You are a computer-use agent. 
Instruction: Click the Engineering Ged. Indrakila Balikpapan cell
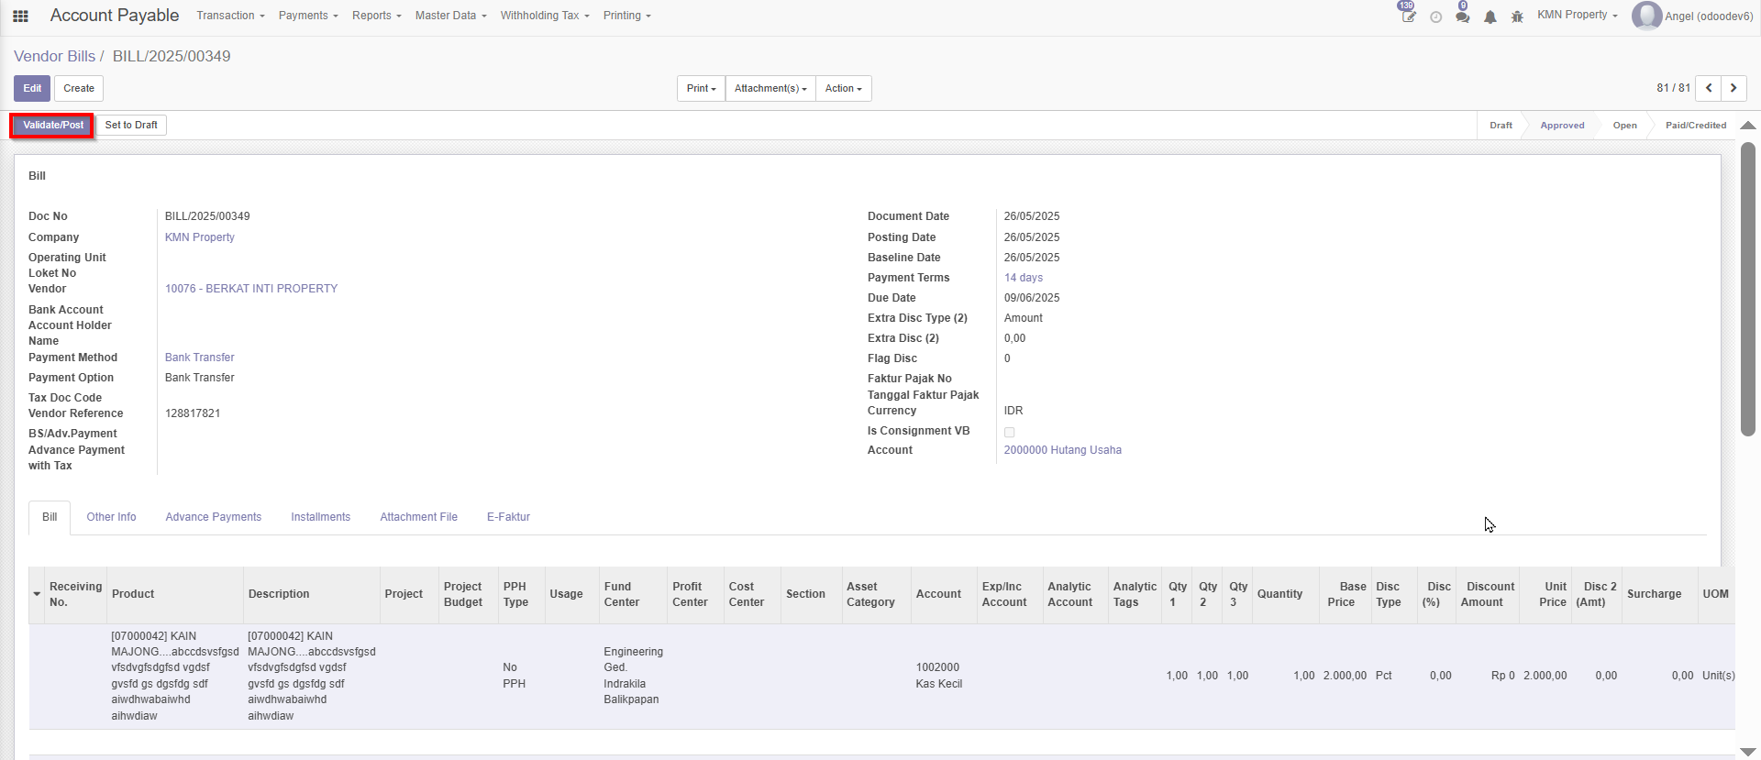point(633,676)
